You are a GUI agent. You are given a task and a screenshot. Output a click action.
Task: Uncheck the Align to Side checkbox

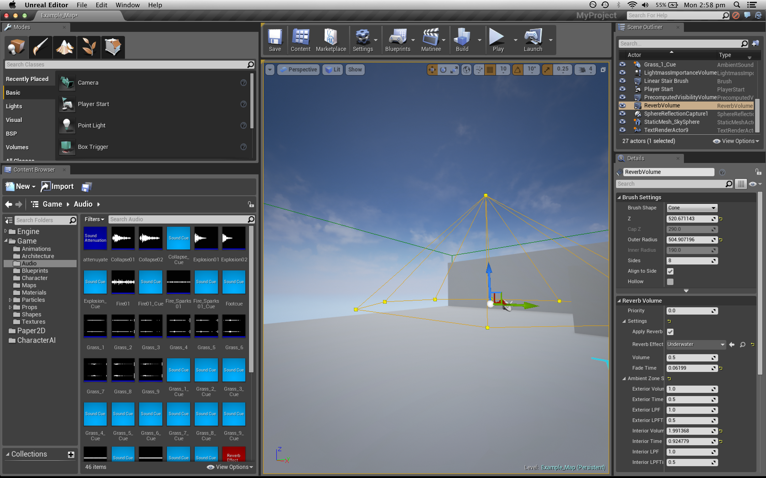tap(670, 271)
